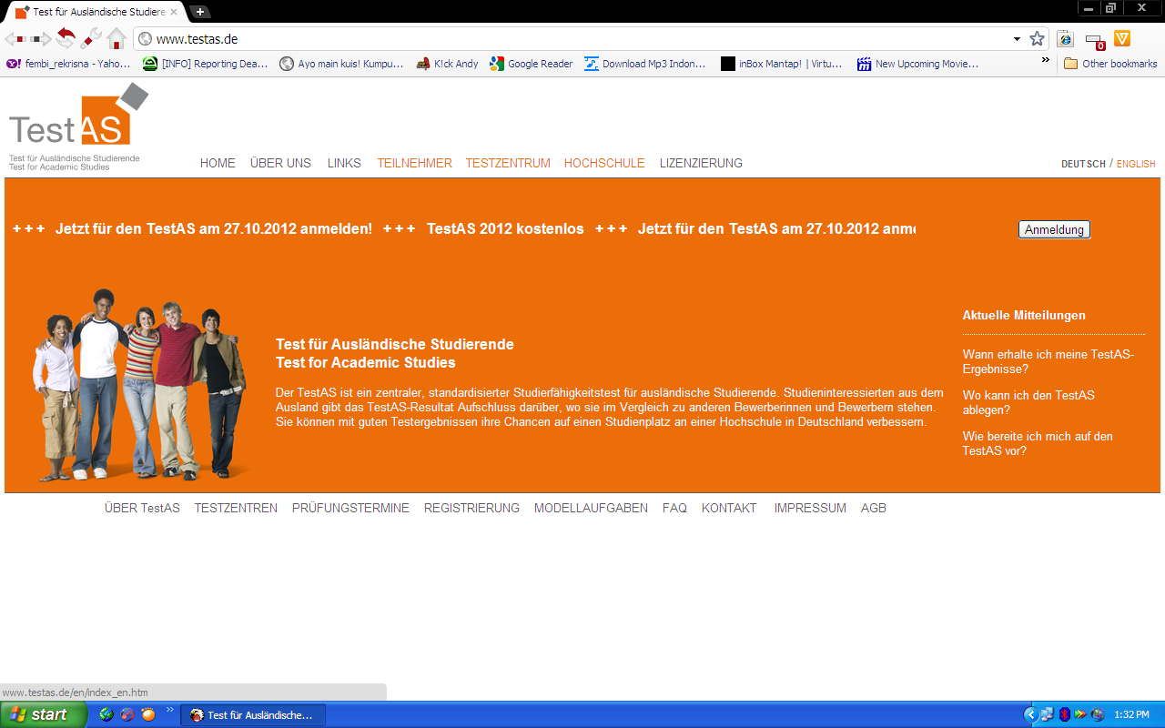The image size is (1165, 728).
Task: Open the Ayo main kuis! bookmark
Action: pyautogui.click(x=341, y=64)
